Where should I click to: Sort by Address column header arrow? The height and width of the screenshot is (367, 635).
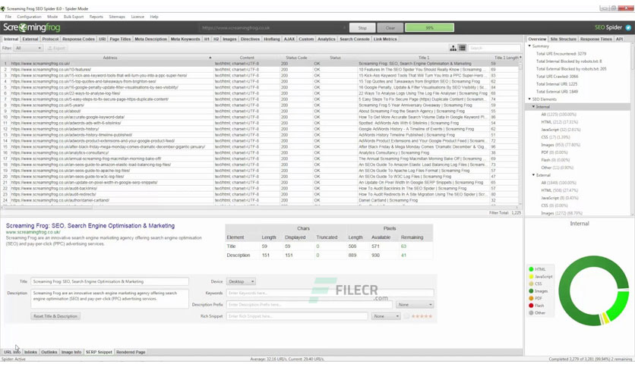[210, 58]
